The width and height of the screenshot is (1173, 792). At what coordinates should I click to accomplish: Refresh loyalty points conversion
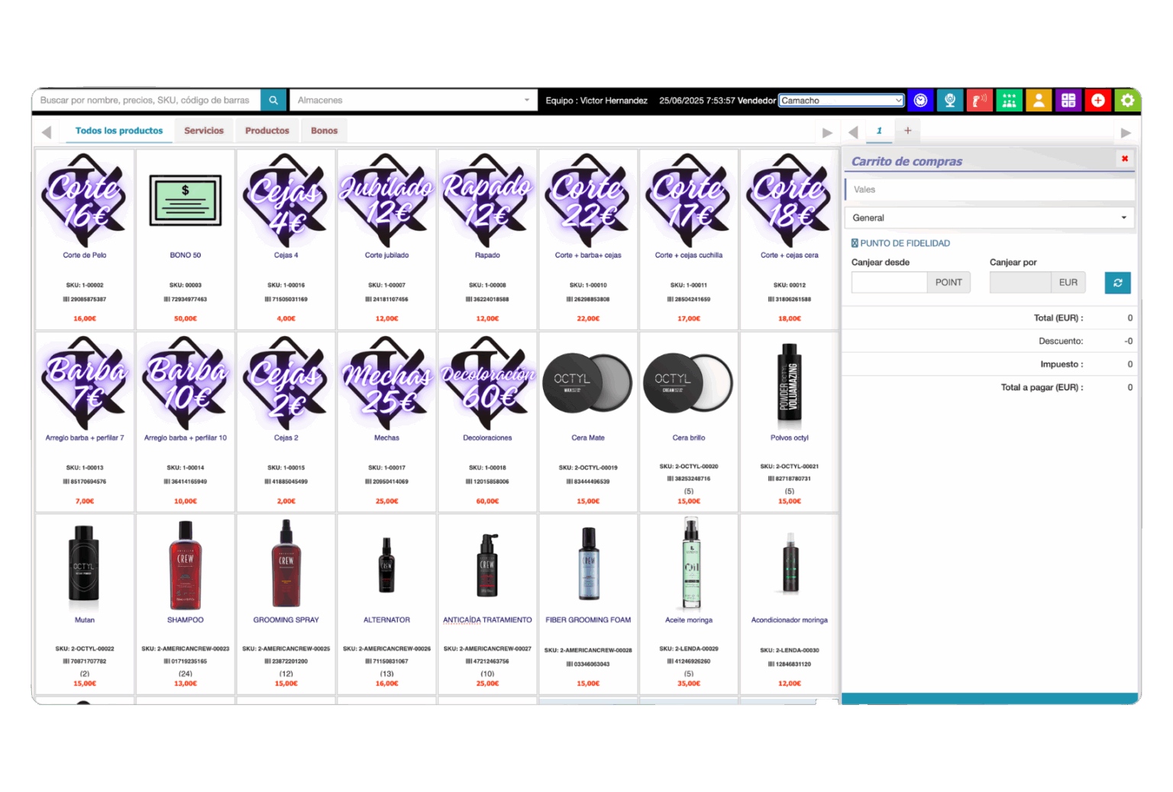pyautogui.click(x=1117, y=283)
